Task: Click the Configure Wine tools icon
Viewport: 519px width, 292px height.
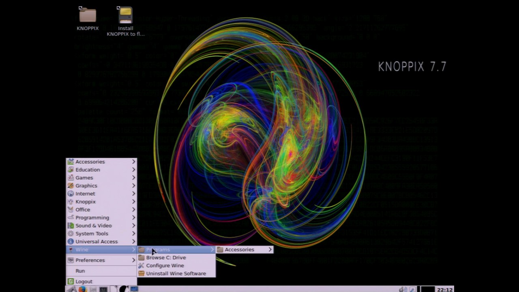Action: pyautogui.click(x=141, y=265)
